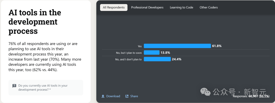The height and width of the screenshot is (103, 275).
Task: Click the Share external-link icon
Action: [x=127, y=96]
